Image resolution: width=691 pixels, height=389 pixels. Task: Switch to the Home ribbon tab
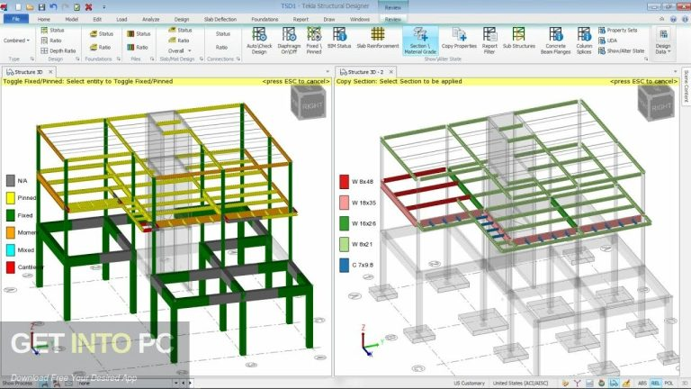pyautogui.click(x=43, y=20)
